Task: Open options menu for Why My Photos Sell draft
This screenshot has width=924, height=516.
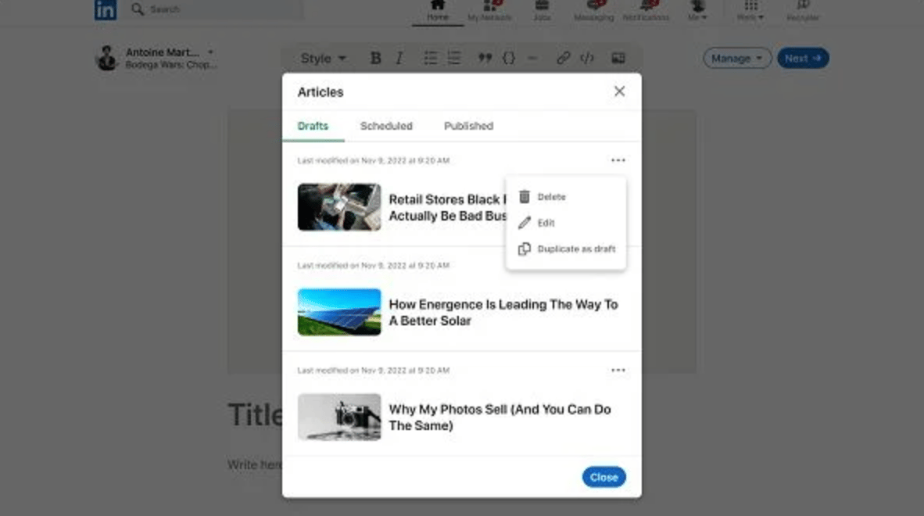Action: click(x=618, y=371)
